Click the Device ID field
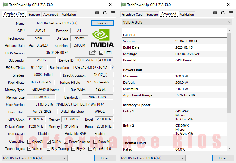The width and height of the screenshot is (236, 163). coord(94,60)
